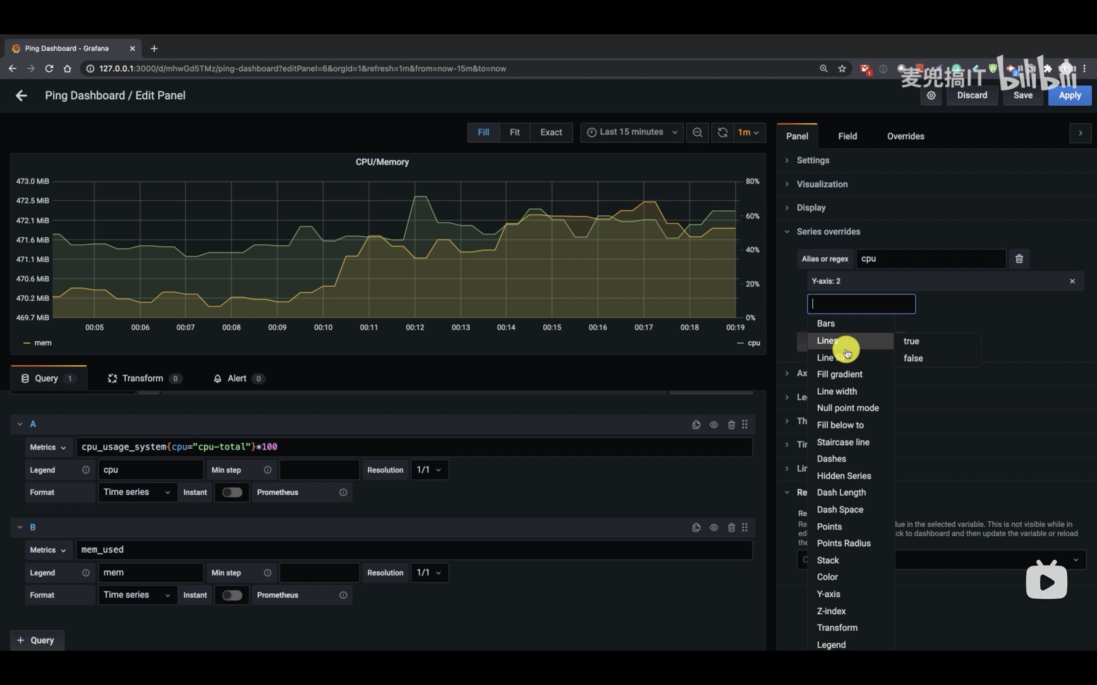The width and height of the screenshot is (1097, 685).
Task: Click the refresh dashboard icon
Action: click(x=722, y=132)
